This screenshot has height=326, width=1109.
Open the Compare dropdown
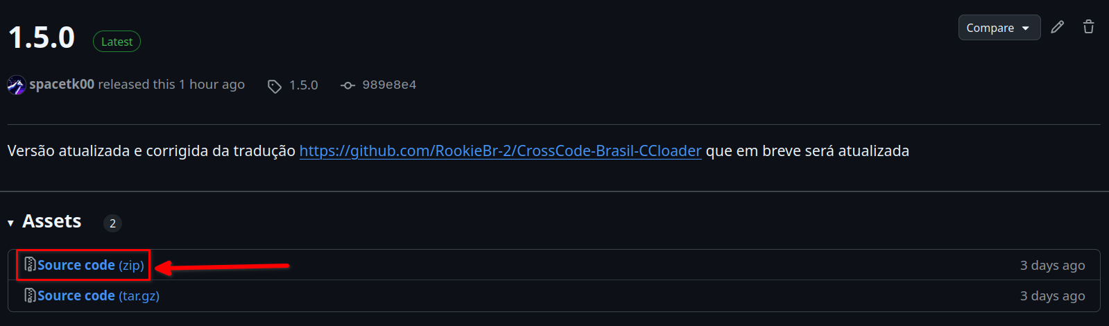(x=999, y=28)
